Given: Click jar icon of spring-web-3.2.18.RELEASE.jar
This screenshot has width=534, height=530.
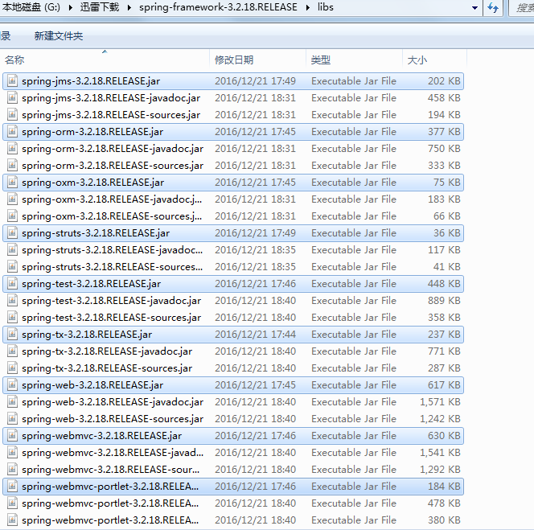Looking at the screenshot, I should click(x=13, y=385).
